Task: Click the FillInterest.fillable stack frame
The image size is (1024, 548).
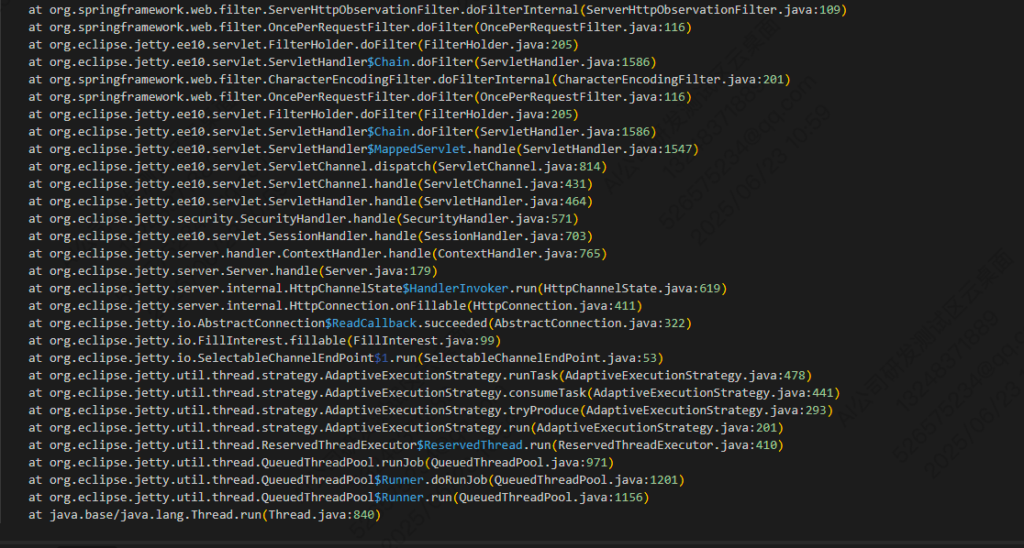Action: coord(265,341)
